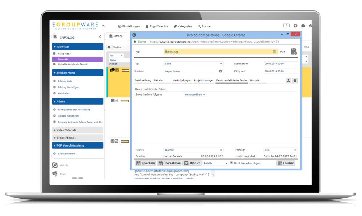
Task: Clear the Kontakt field with X icon
Action: (x=220, y=71)
